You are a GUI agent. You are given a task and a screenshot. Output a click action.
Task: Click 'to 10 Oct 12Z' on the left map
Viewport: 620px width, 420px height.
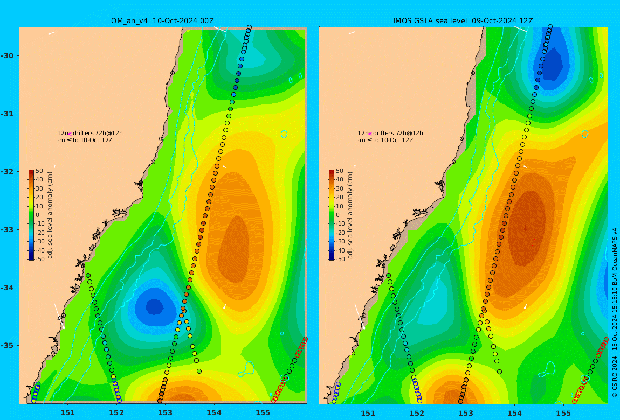pyautogui.click(x=93, y=140)
